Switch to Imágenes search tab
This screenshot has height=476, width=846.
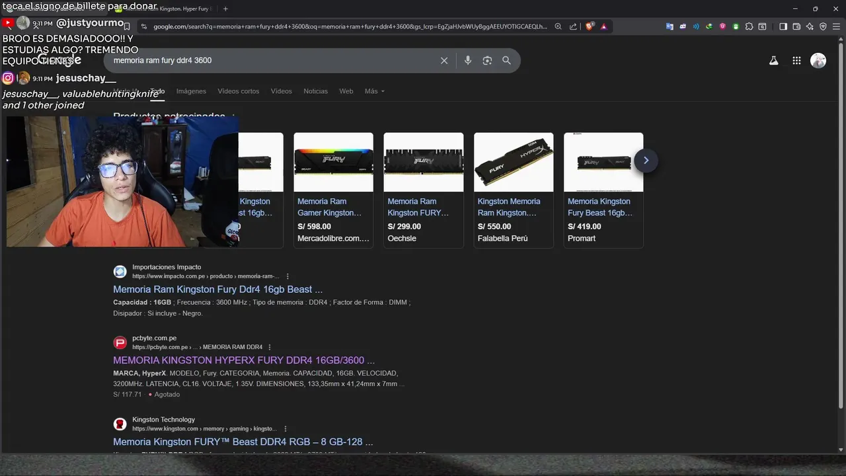coord(191,91)
